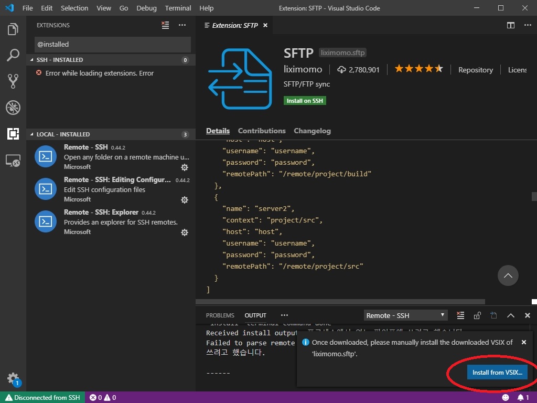Toggle output scroll lock

coord(477,315)
